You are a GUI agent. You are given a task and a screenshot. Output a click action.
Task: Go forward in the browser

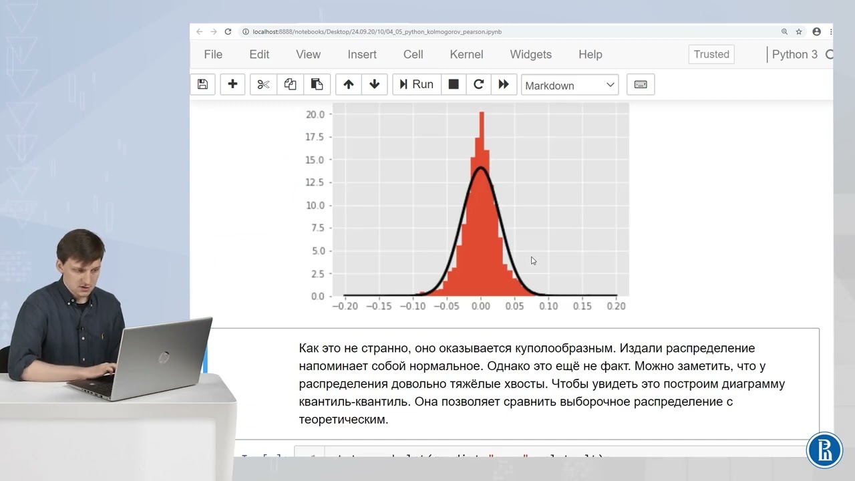(214, 31)
